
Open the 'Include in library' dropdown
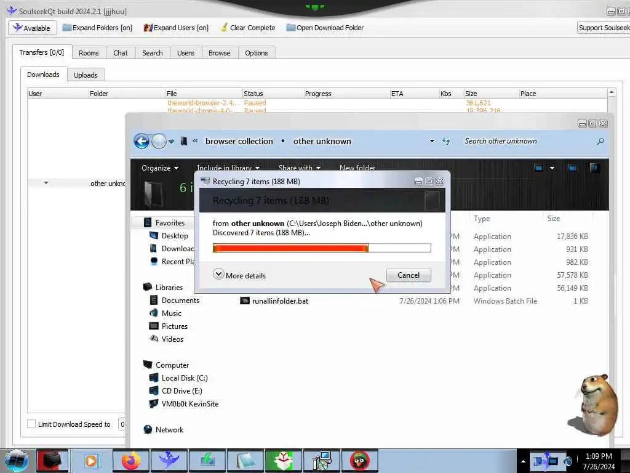[x=228, y=168]
